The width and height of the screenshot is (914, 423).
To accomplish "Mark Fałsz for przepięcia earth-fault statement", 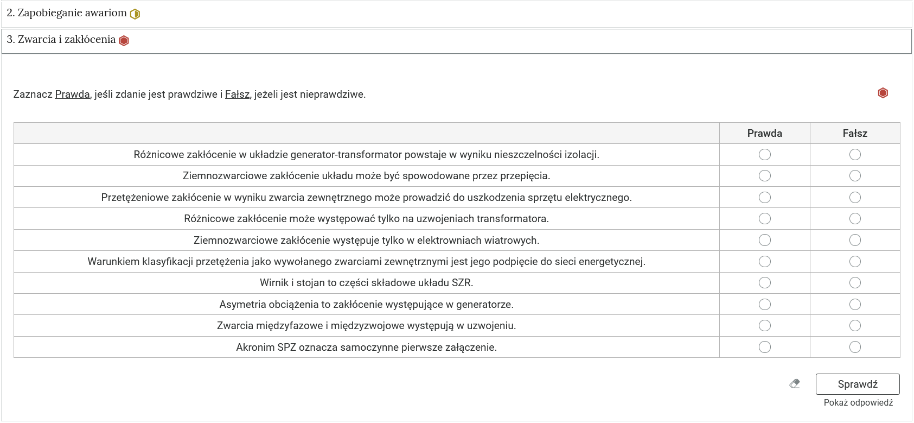I will (x=855, y=176).
